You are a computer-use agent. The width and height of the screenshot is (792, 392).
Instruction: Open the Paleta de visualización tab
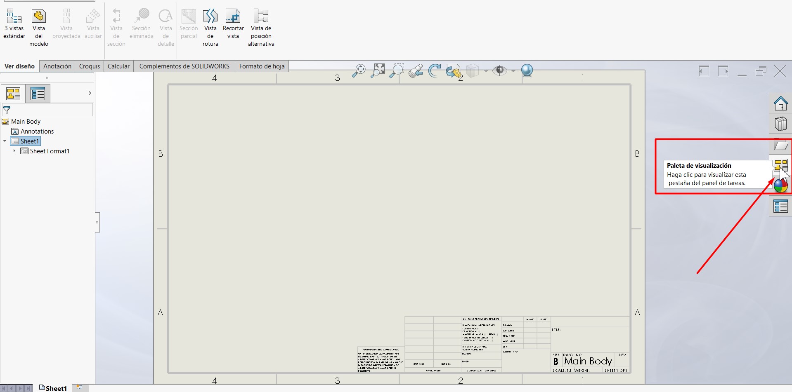coord(780,166)
